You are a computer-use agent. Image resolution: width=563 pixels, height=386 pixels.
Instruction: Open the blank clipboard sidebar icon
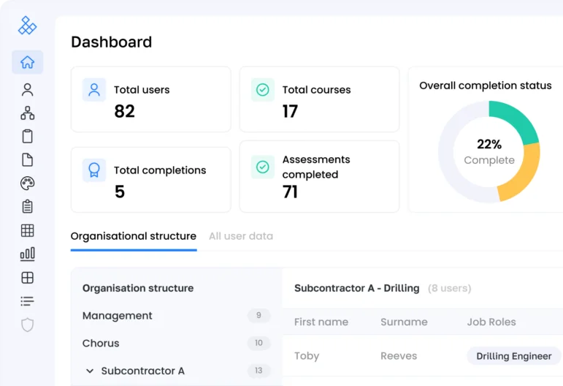[27, 136]
